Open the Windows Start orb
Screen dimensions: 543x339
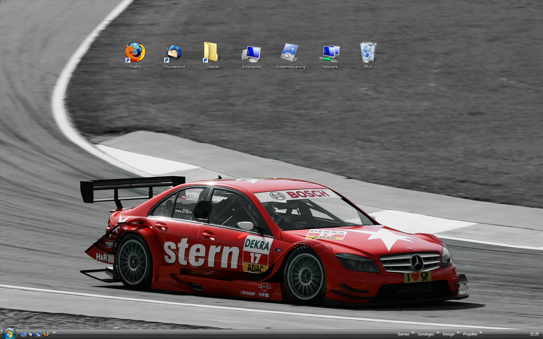tap(10, 334)
